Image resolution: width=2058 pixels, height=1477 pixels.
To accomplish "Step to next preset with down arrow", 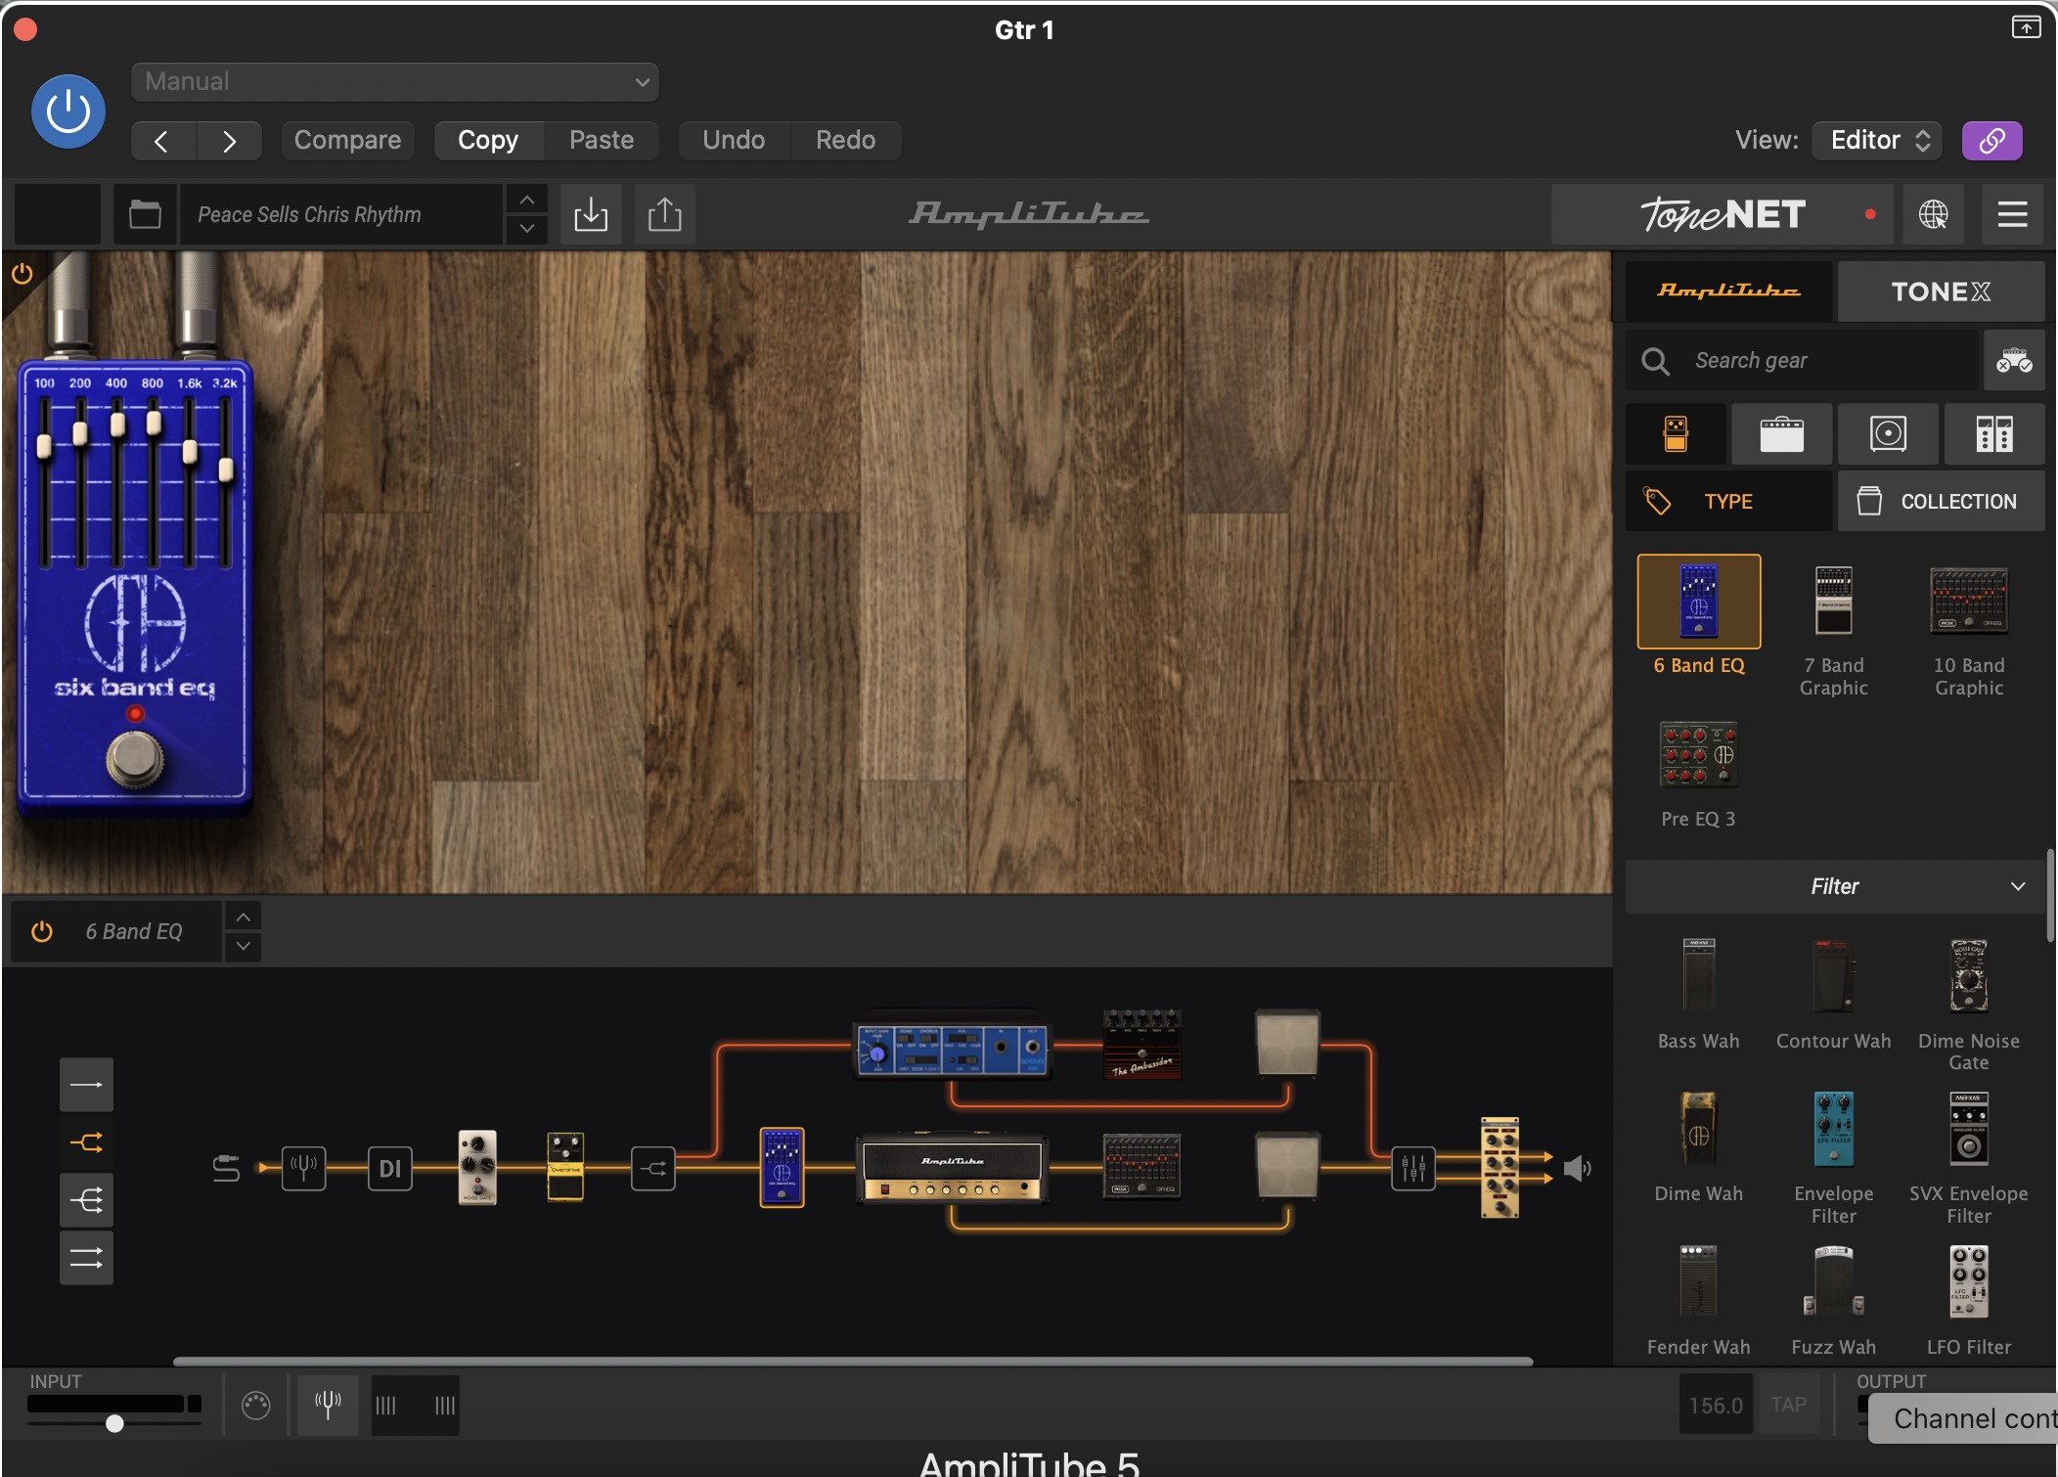I will [x=526, y=229].
